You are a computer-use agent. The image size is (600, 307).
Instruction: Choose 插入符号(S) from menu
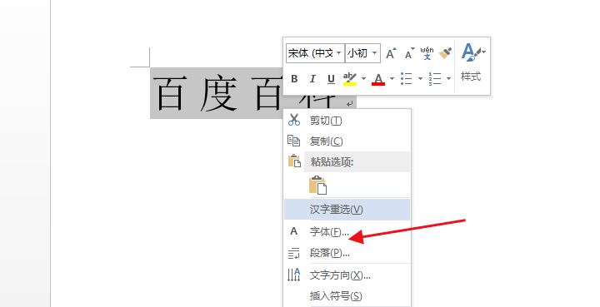[347, 295]
